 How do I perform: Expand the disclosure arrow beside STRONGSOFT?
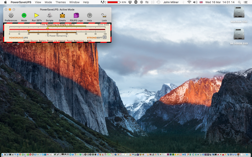pyautogui.click(x=105, y=37)
